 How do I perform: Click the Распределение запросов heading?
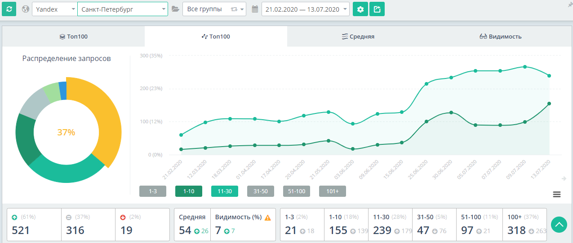pyautogui.click(x=67, y=58)
